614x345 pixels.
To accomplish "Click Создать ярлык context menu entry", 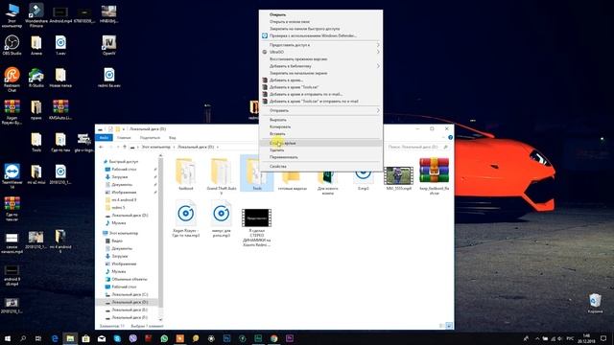I will click(x=321, y=143).
